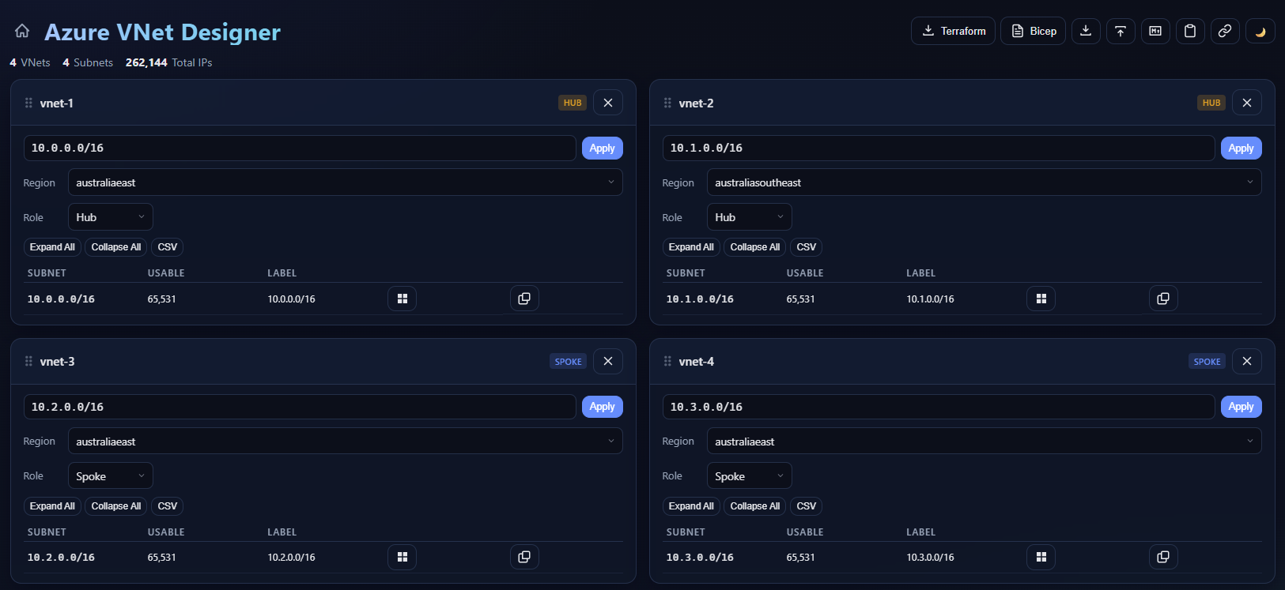Click the upload arrow icon button

[x=1121, y=31]
